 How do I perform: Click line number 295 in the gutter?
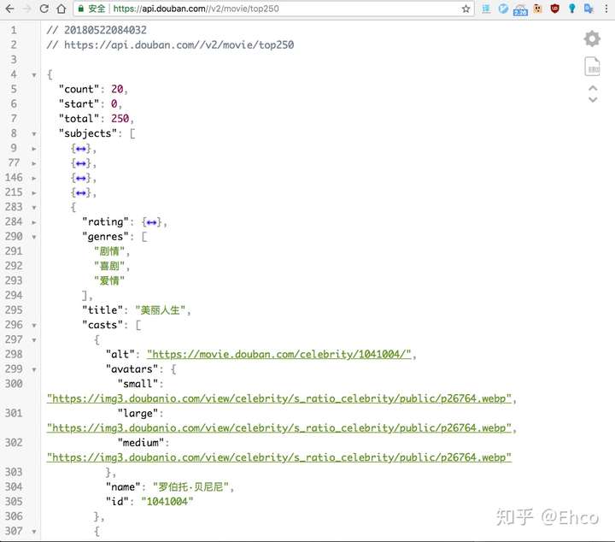[x=14, y=310]
